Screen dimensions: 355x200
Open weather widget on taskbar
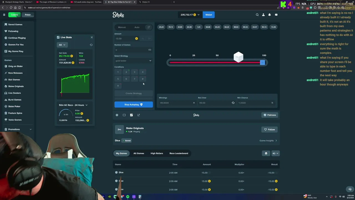[310, 197]
